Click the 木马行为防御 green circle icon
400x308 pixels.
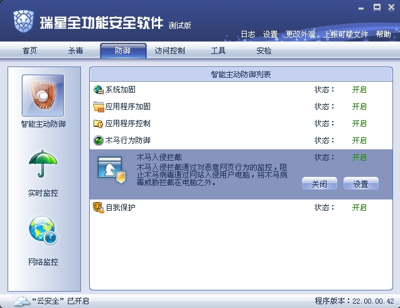(x=98, y=141)
